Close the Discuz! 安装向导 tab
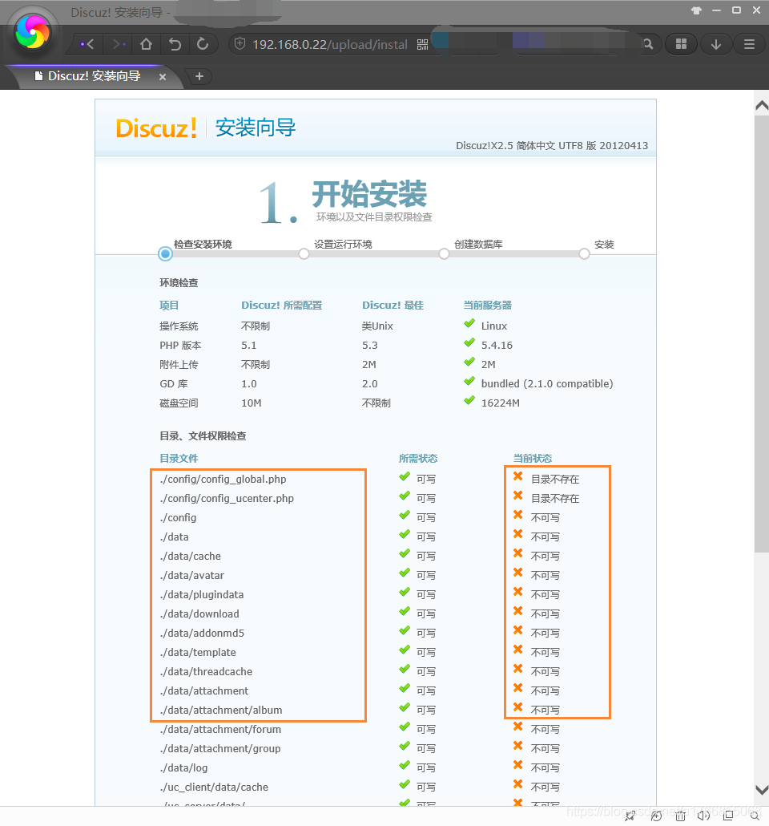769x826 pixels. 163,77
